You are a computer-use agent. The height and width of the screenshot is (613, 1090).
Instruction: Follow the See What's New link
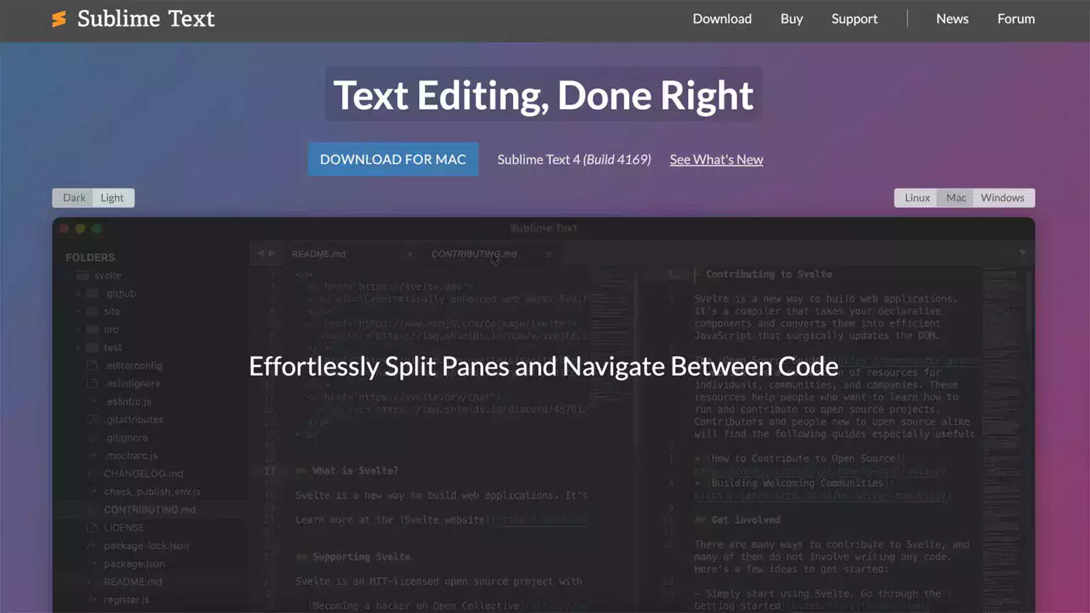pos(716,159)
